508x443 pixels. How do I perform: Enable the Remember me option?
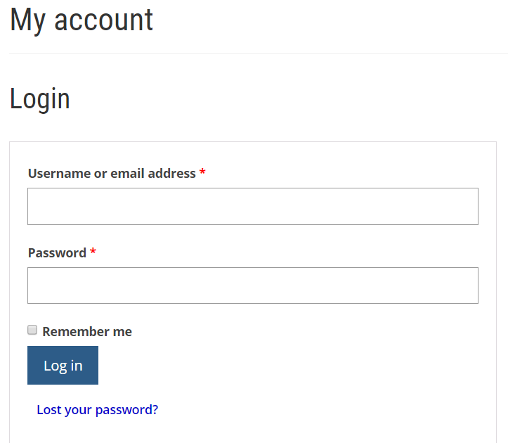pos(32,330)
